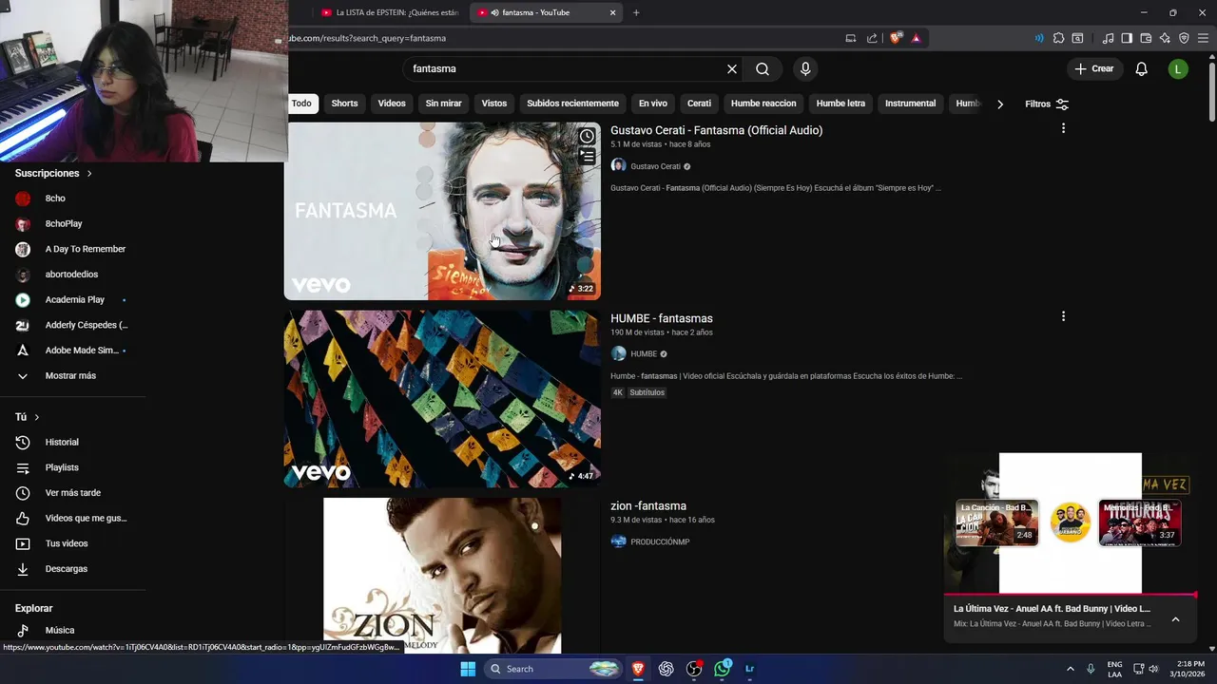This screenshot has width=1217, height=684.
Task: Select the Shorts filter chip
Action: click(x=344, y=104)
